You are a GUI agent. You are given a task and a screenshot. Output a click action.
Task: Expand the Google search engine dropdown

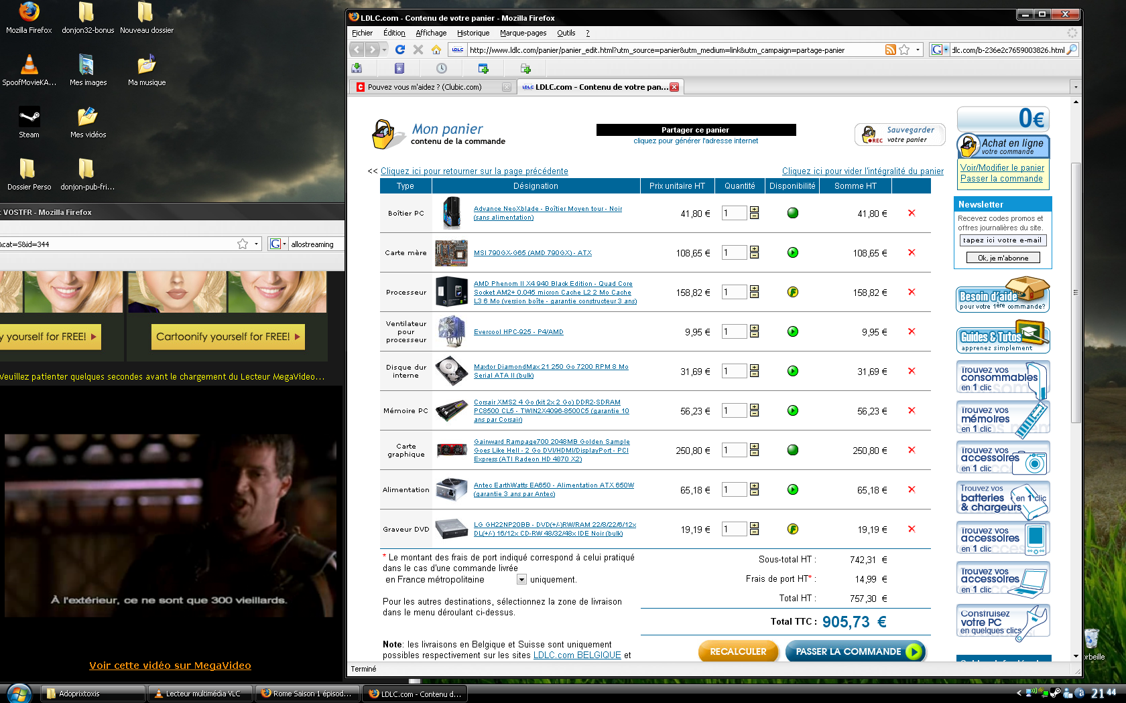[940, 50]
